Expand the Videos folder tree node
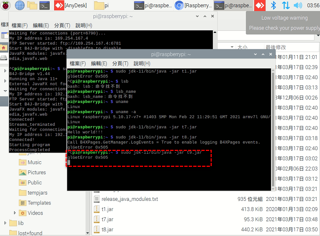320x236 pixels. [x=14, y=213]
